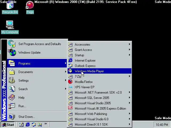Expand the Visual Studio 6.0 submenu arrow
The width and height of the screenshot is (171, 128).
[129, 119]
